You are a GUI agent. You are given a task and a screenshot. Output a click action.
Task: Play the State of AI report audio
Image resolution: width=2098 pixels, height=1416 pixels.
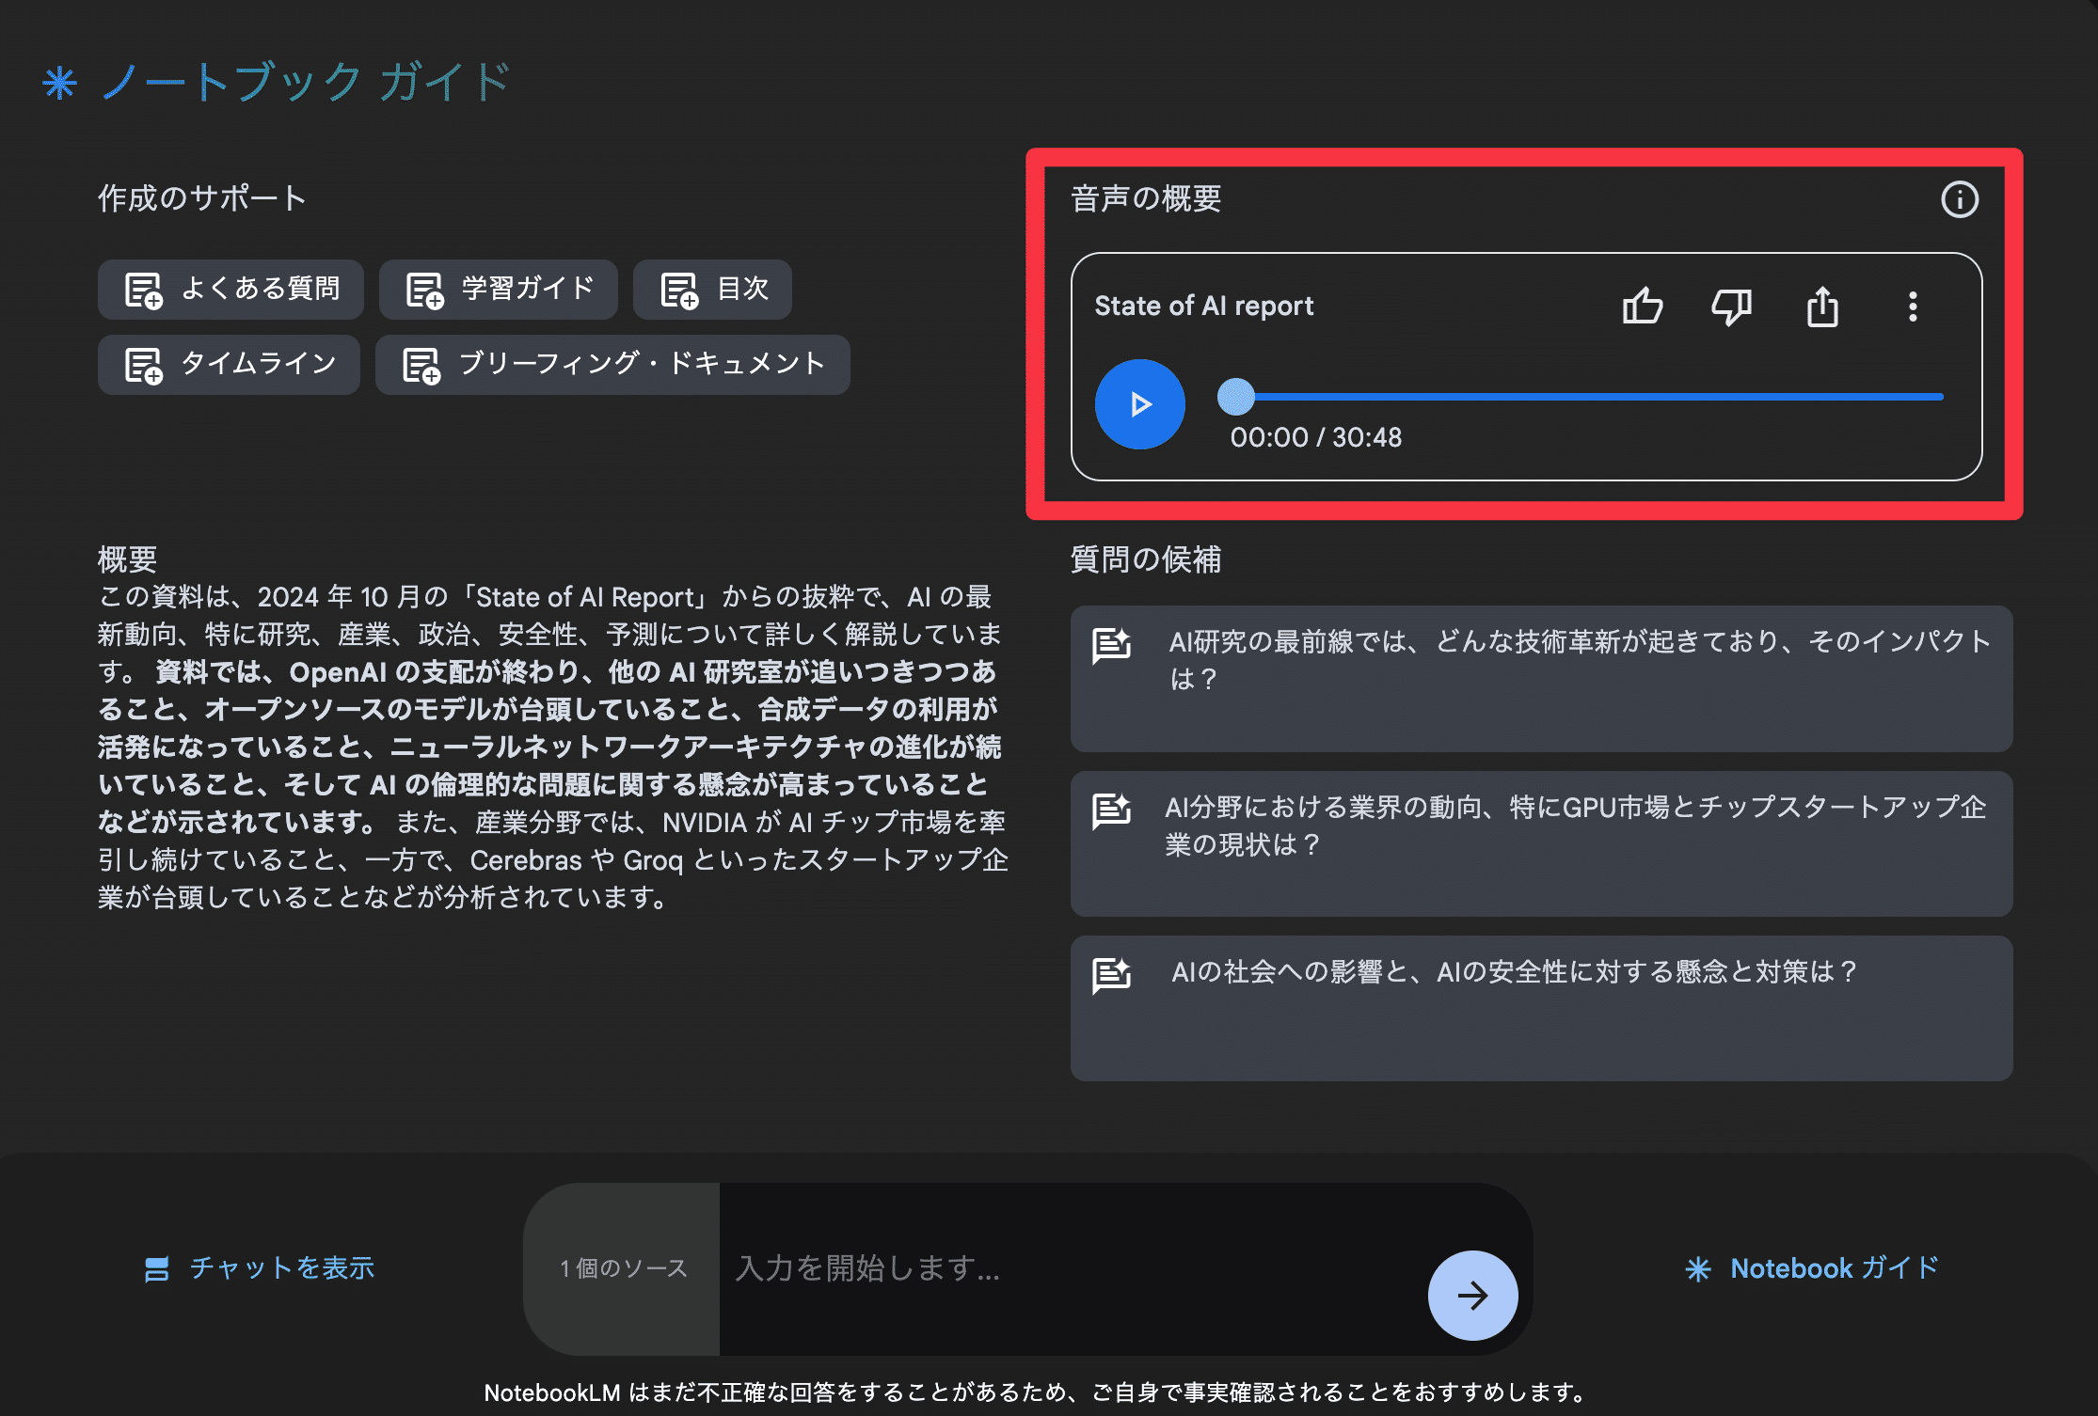(1139, 404)
